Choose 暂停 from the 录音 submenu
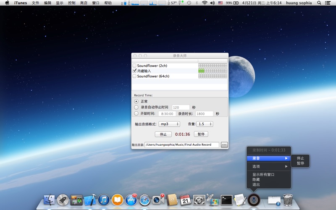The width and height of the screenshot is (336, 210). tap(301, 163)
